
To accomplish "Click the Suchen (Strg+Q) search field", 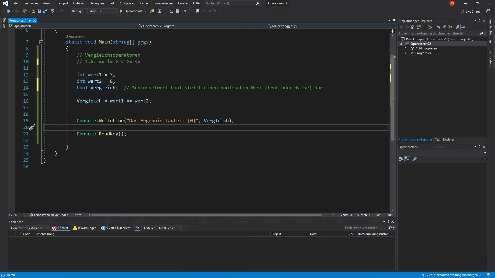I will (233, 3).
